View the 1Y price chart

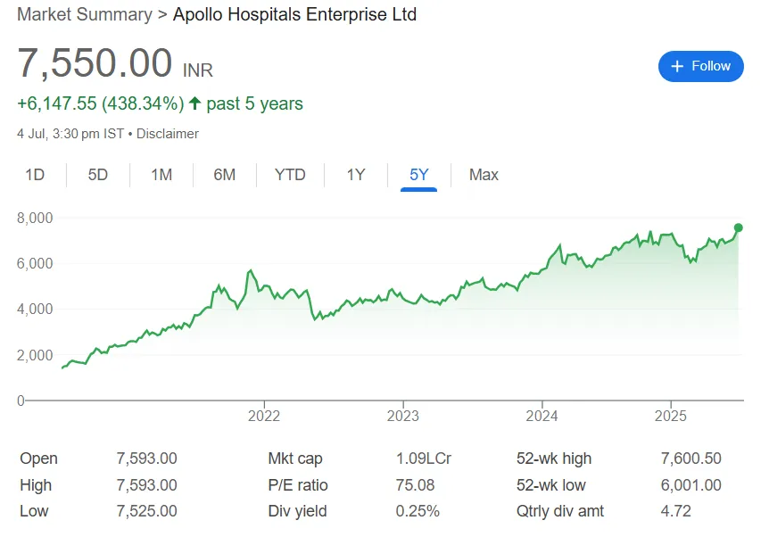(356, 175)
